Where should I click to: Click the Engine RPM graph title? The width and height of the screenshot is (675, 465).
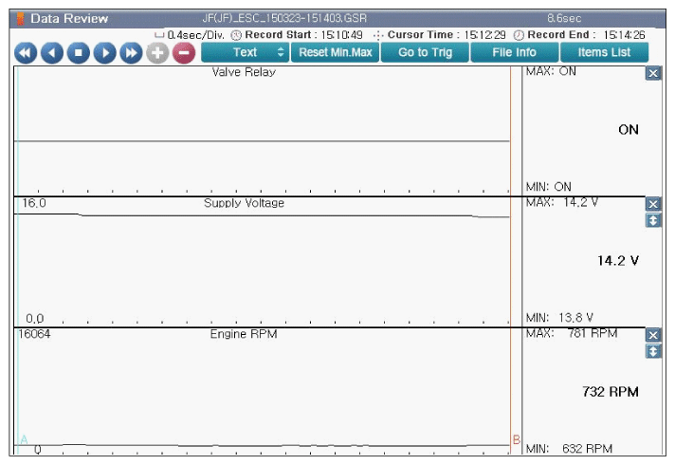244,334
